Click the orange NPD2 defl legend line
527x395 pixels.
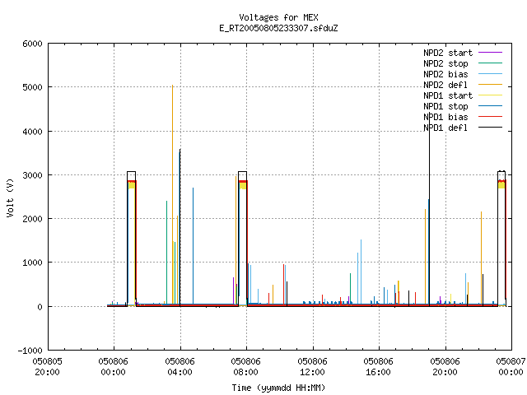[490, 85]
